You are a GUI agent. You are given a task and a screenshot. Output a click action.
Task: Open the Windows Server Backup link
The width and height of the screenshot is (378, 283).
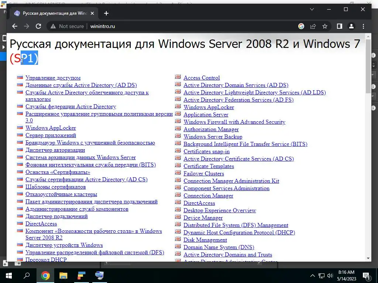[213, 137]
